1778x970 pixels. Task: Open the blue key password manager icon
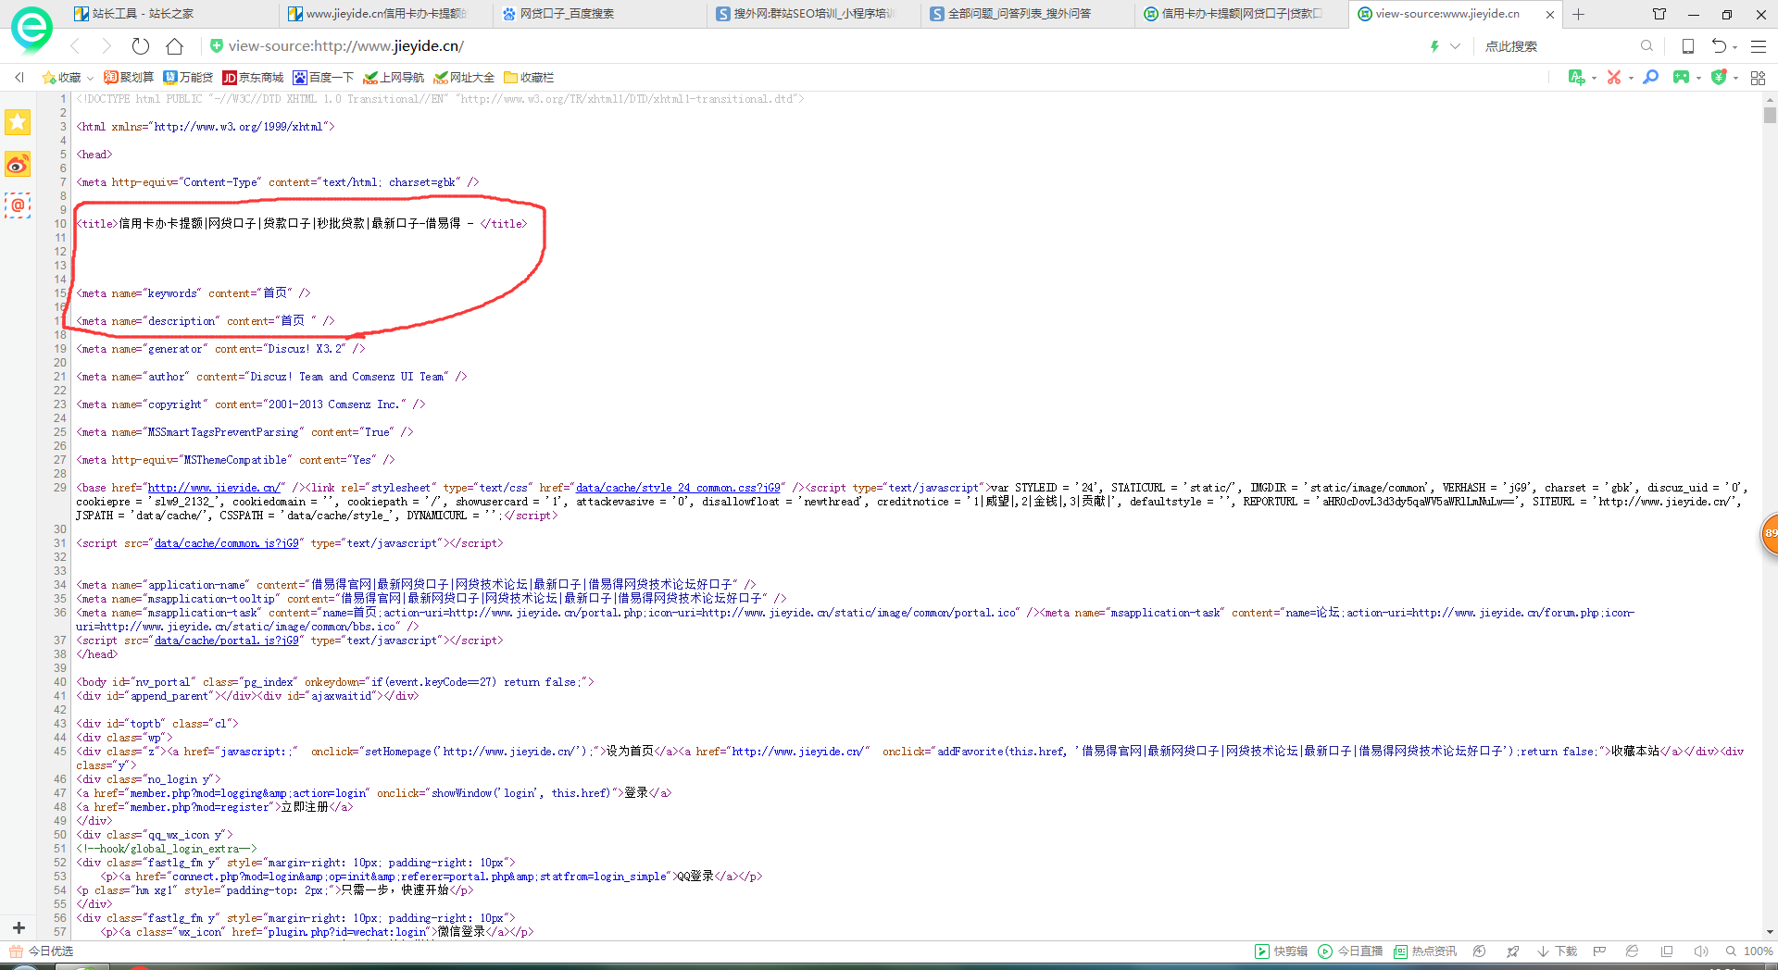[1650, 78]
